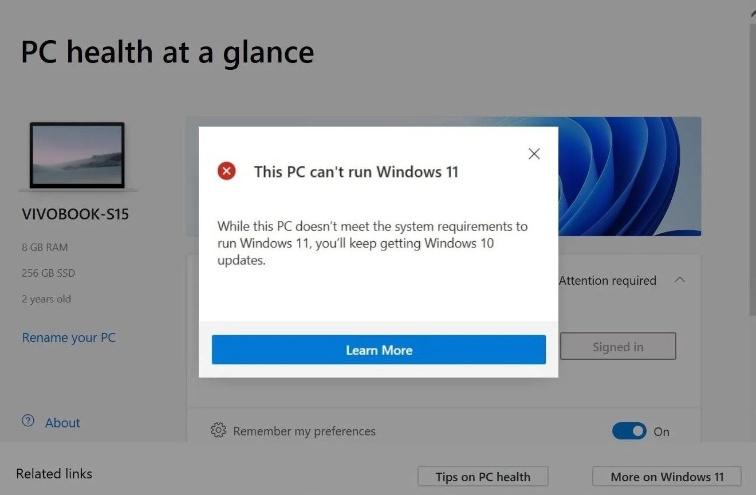The image size is (756, 495).
Task: Open the Learn More button
Action: pos(379,350)
